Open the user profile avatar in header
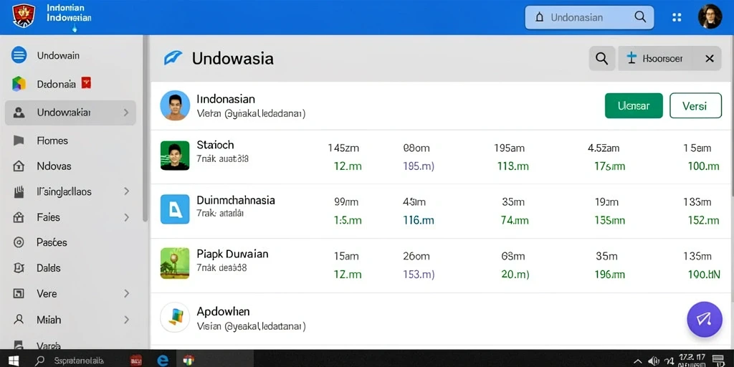This screenshot has height=367, width=734. pos(710,17)
